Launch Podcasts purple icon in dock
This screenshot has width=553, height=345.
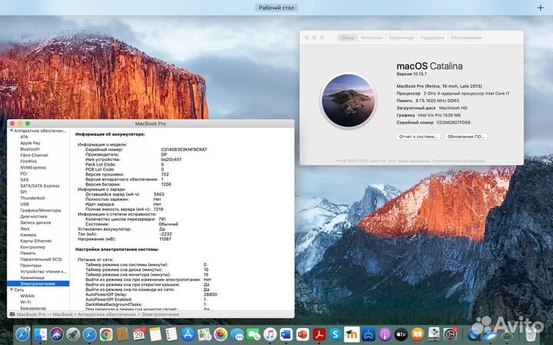tap(385, 334)
